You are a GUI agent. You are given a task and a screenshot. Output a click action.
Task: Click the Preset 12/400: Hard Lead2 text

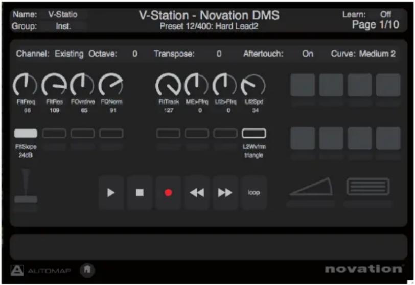pyautogui.click(x=209, y=26)
